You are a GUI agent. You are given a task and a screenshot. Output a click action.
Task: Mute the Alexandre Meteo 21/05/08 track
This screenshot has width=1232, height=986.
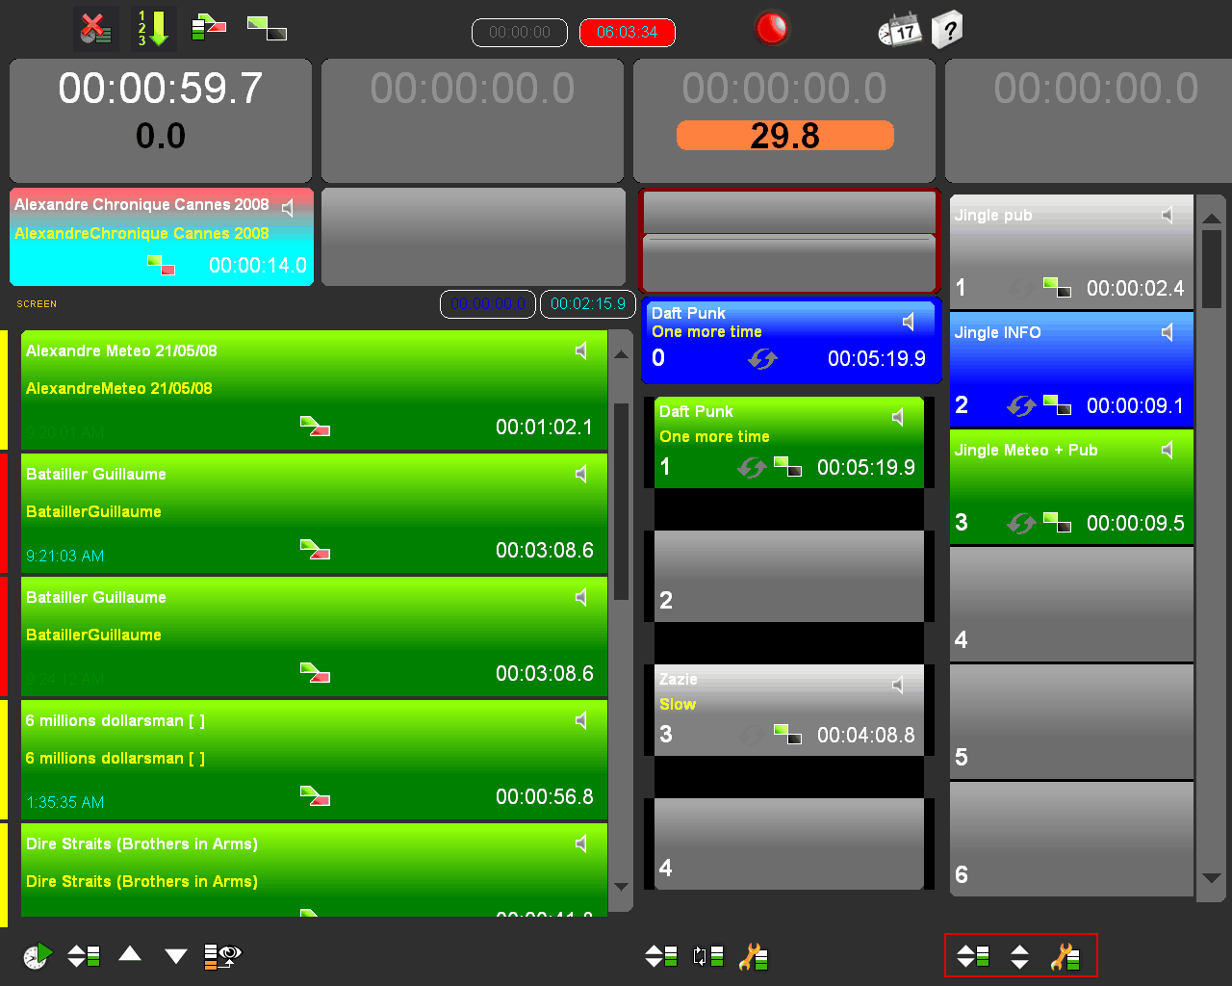pyautogui.click(x=581, y=350)
